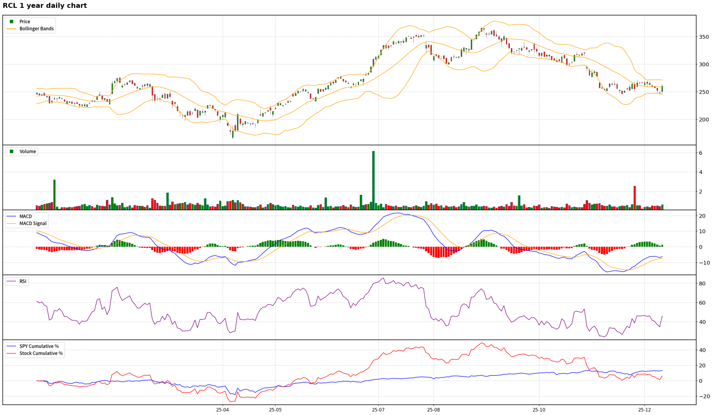
Task: Click the 25-10 date axis label
Action: 539,410
